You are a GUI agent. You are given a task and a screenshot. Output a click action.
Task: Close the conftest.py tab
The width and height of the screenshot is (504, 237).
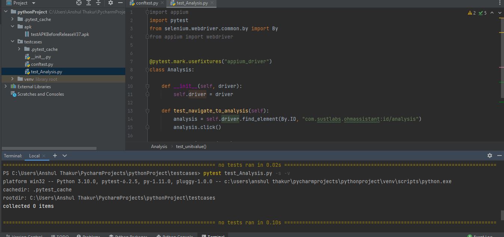coord(162,3)
